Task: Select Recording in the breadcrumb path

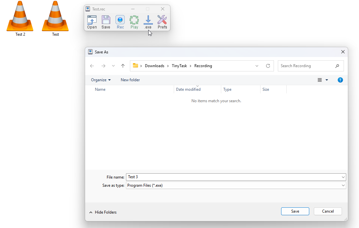Action: pos(203,66)
